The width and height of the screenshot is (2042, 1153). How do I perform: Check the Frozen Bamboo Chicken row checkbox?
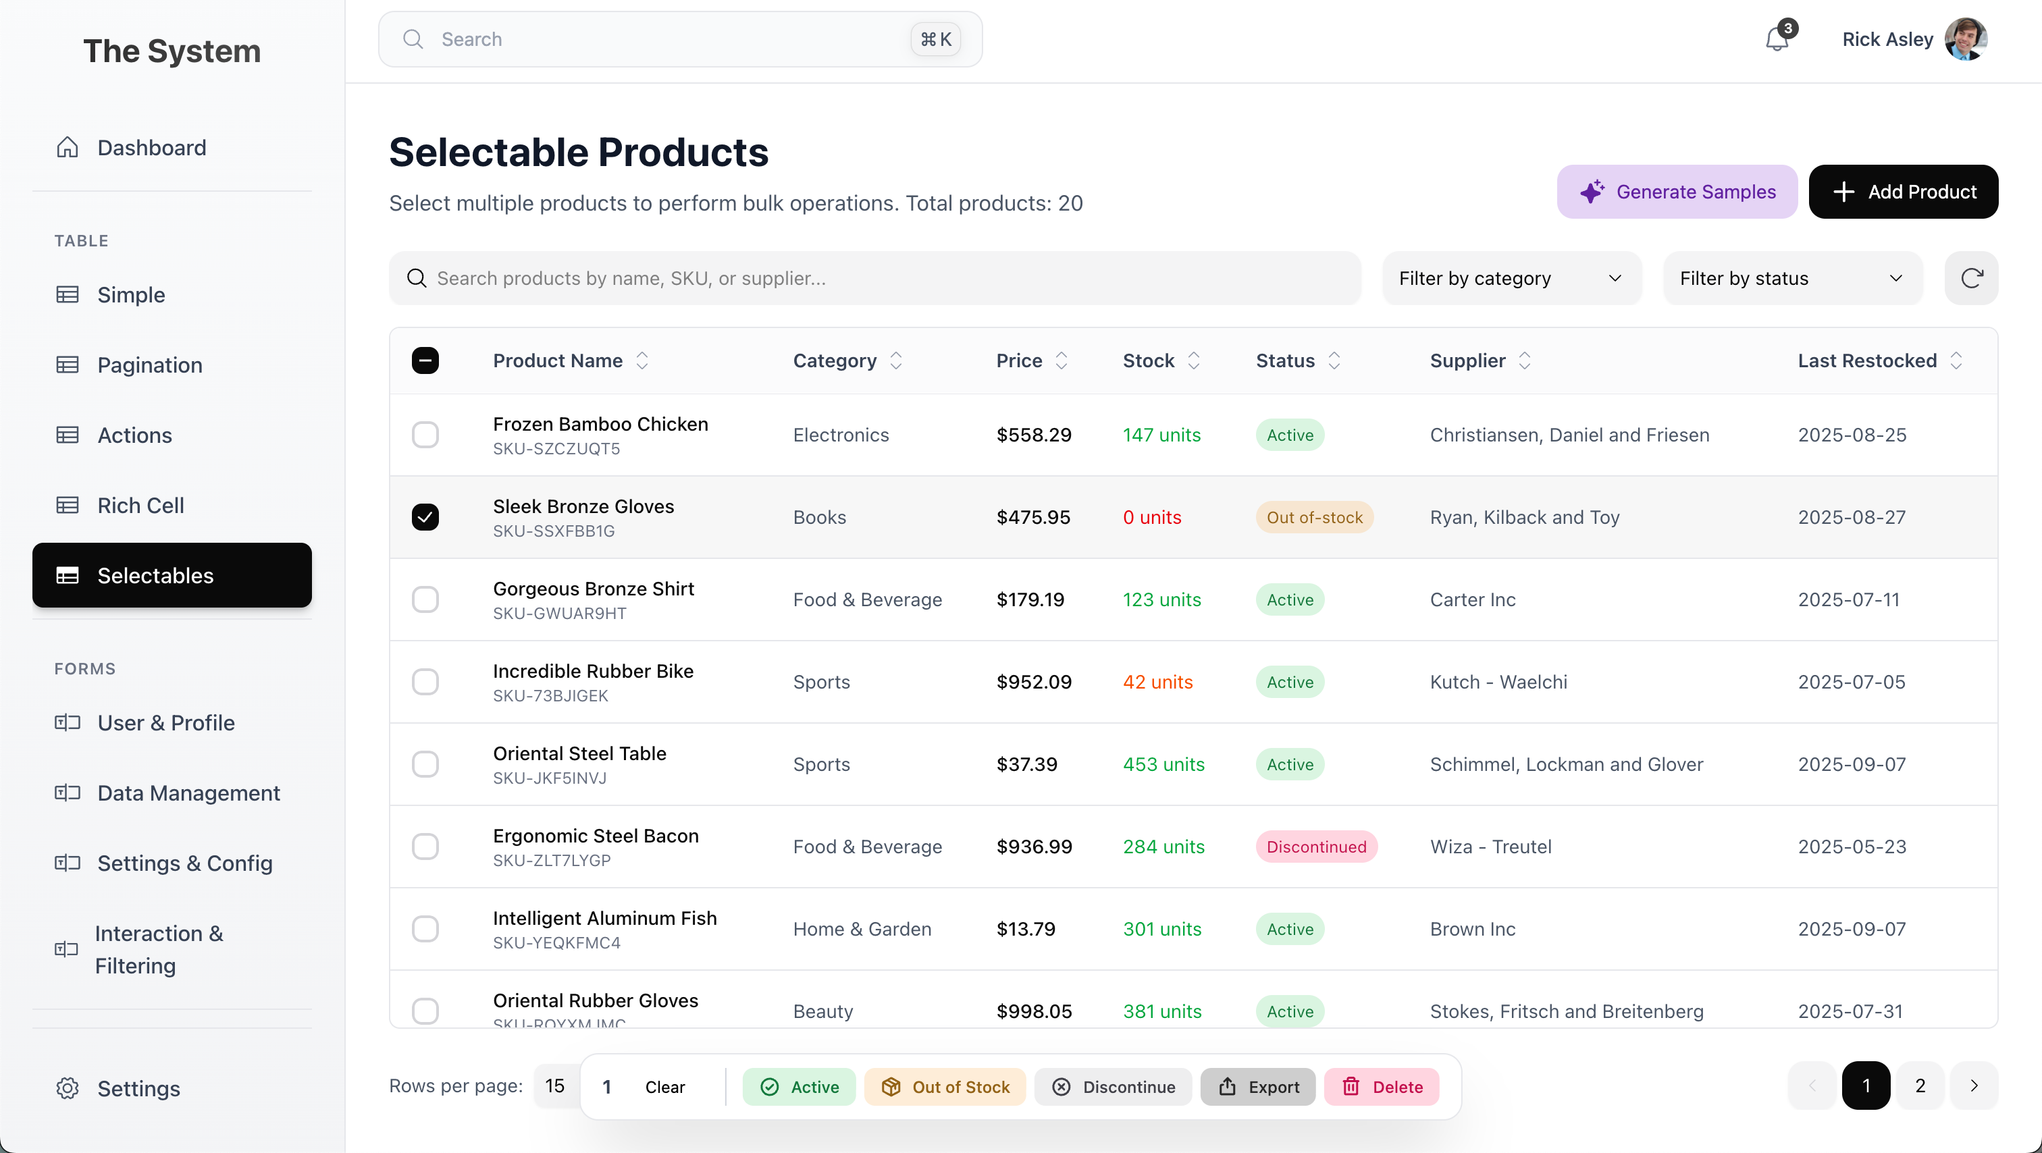pyautogui.click(x=425, y=435)
